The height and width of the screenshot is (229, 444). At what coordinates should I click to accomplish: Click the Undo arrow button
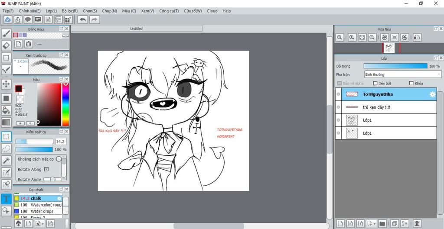(83, 19)
